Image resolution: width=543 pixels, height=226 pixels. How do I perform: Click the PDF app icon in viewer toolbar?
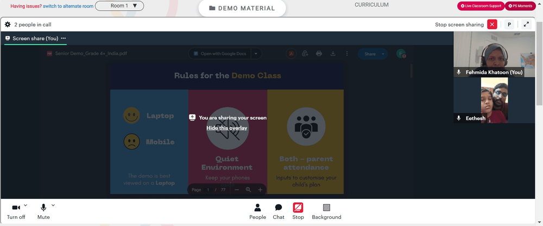[x=291, y=54]
